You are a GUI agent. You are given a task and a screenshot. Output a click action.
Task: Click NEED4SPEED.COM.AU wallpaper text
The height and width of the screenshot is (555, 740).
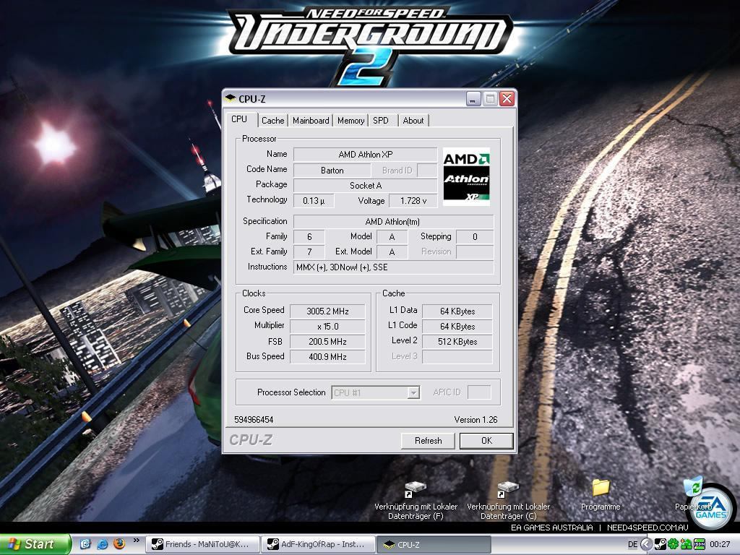tap(647, 528)
